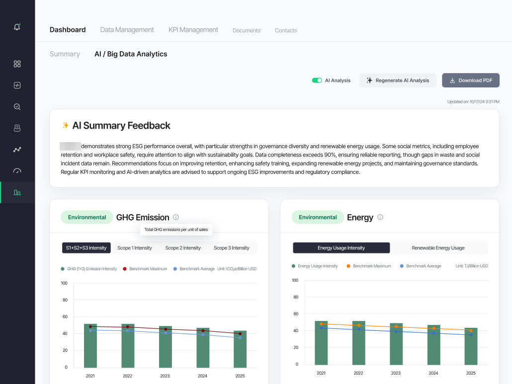Select Renewable Energy Usage tab
The height and width of the screenshot is (384, 512).
click(438, 248)
